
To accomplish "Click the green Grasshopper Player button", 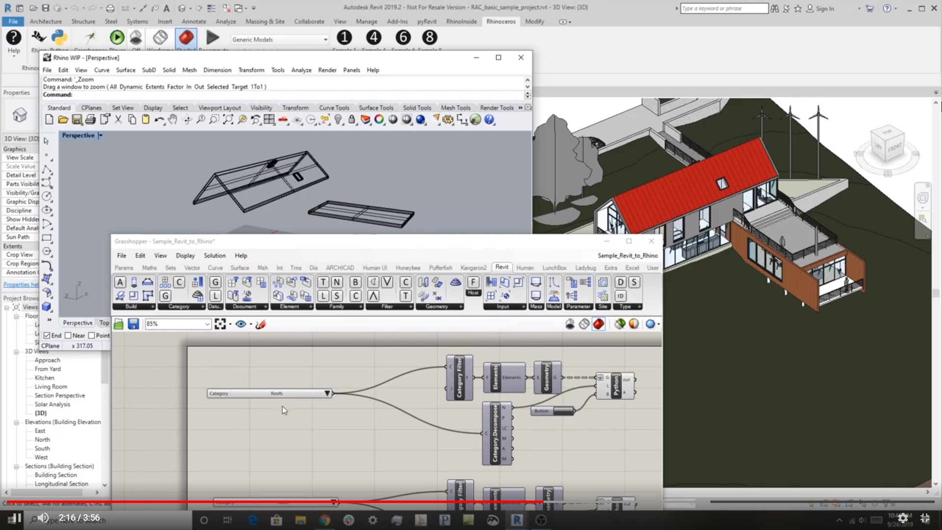I will point(117,37).
